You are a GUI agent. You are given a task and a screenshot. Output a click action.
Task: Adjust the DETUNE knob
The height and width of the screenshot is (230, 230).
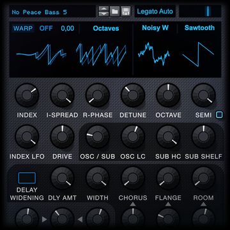click(133, 95)
